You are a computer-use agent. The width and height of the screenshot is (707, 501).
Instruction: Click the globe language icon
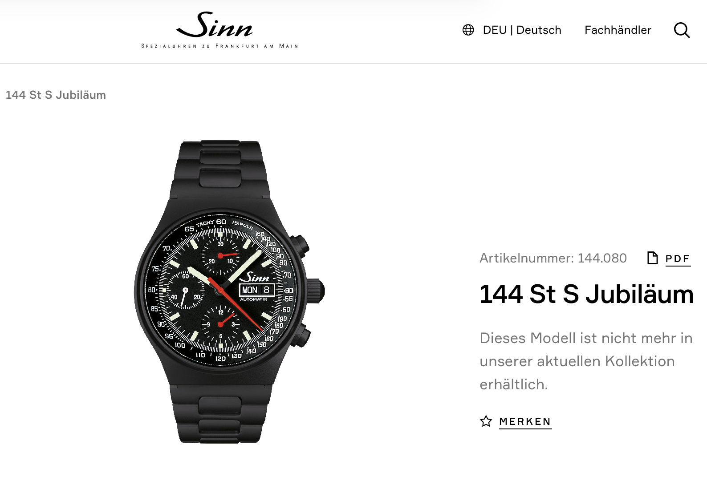(x=468, y=30)
